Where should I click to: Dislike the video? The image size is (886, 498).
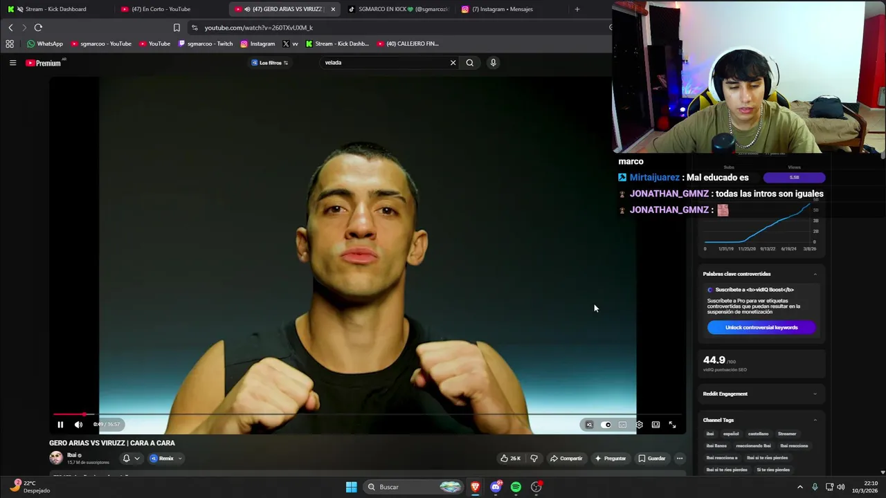[534, 458]
